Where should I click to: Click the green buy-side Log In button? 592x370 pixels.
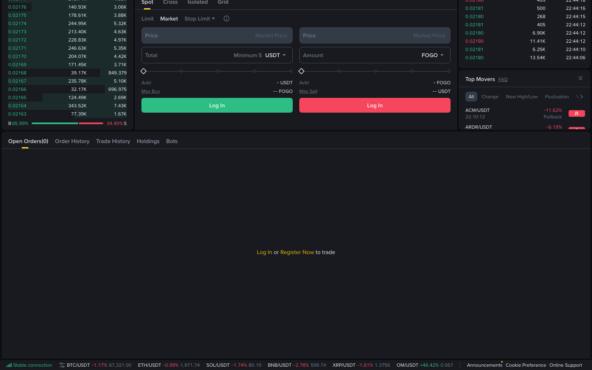[217, 105]
